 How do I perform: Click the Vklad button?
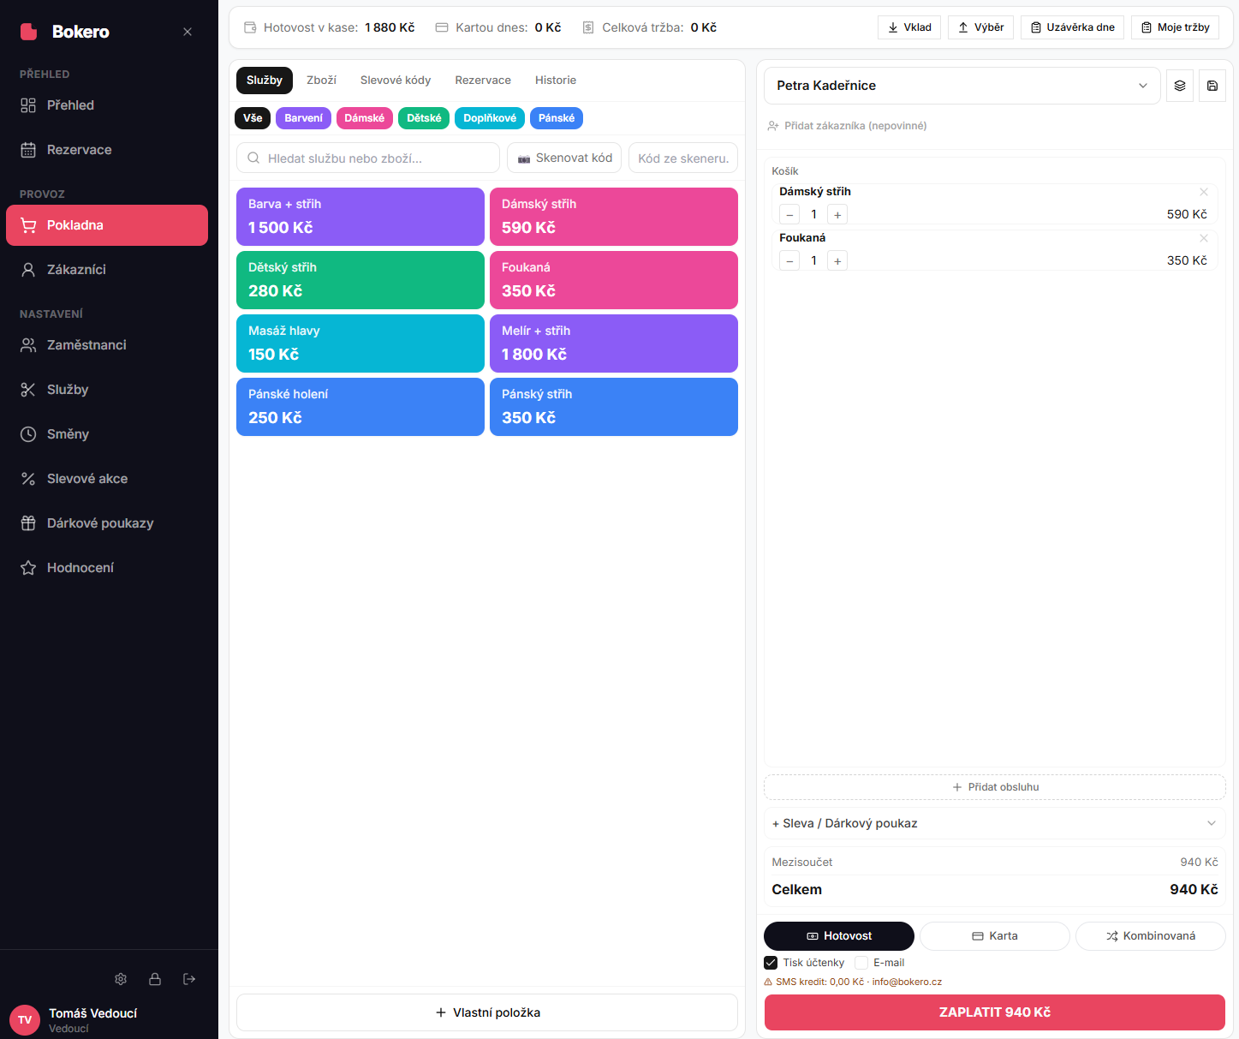[909, 27]
